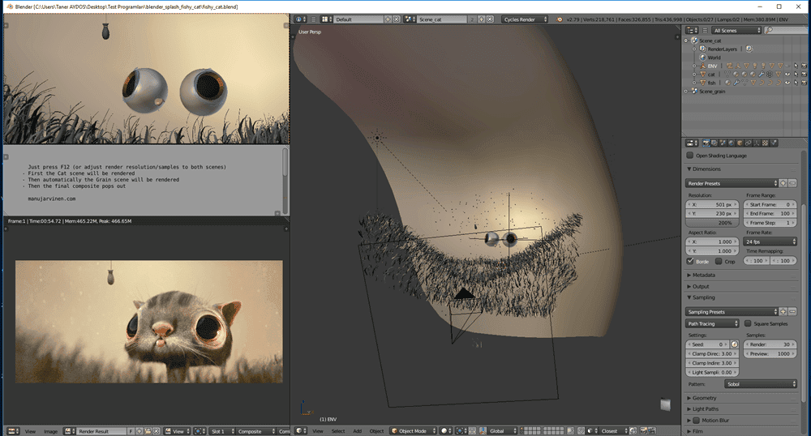
Task: Expand the Scene_grain tree item
Action: [687, 91]
